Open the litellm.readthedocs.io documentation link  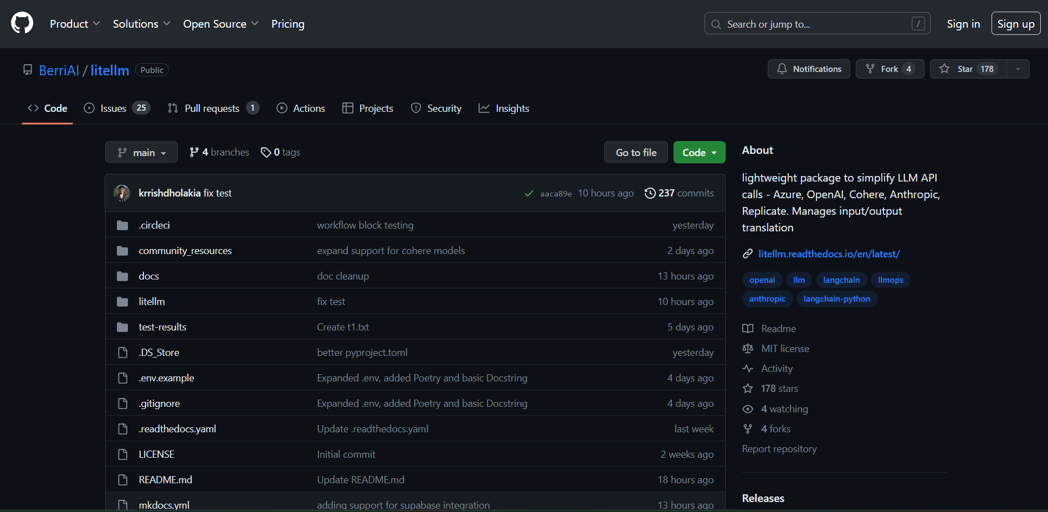(828, 254)
